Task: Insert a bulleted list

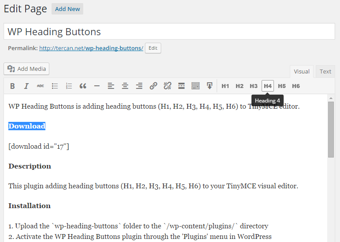Action: point(55,86)
